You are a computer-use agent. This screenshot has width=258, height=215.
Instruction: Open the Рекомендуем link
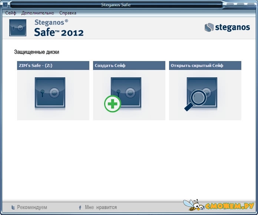point(32,207)
